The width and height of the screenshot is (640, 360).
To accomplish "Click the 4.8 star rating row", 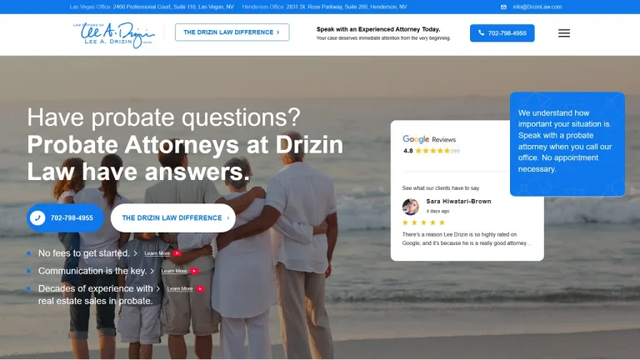I will point(432,151).
